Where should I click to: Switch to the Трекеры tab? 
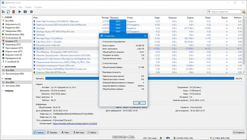click(x=52, y=133)
